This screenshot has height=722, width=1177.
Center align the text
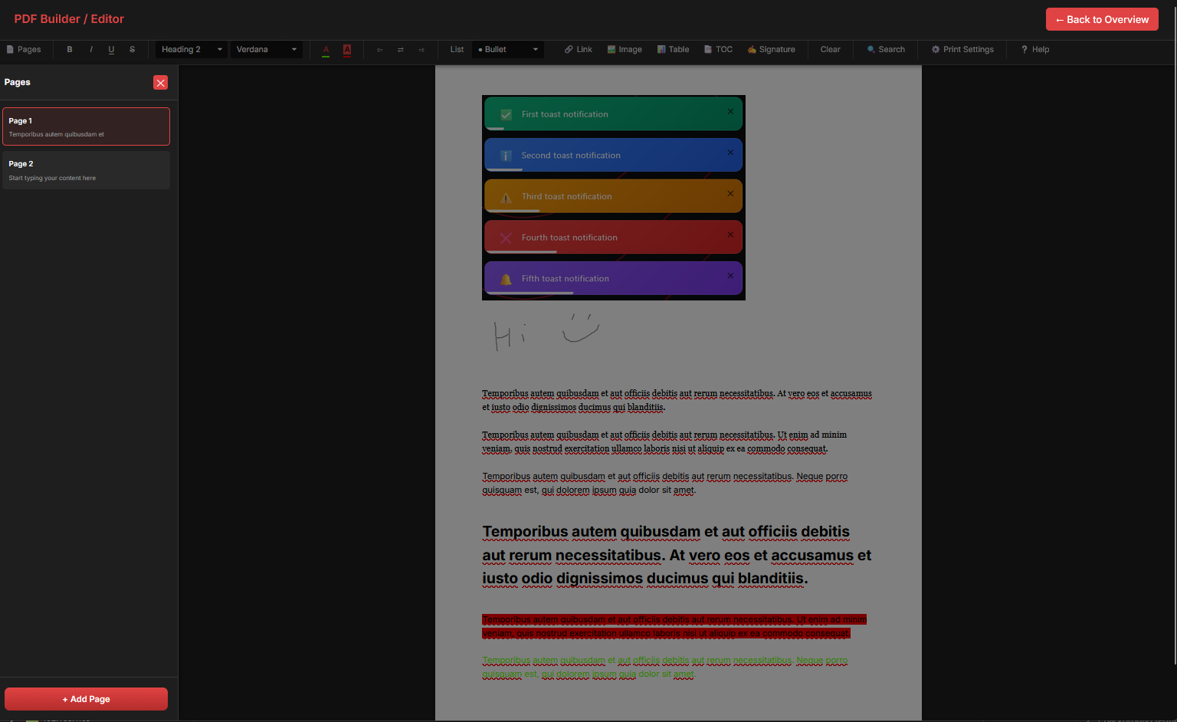(401, 50)
